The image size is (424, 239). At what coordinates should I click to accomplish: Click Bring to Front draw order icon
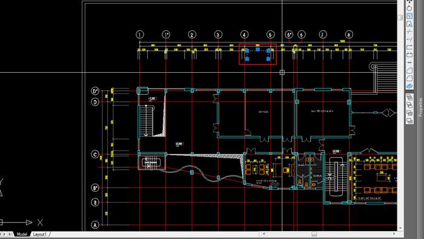coord(409,97)
